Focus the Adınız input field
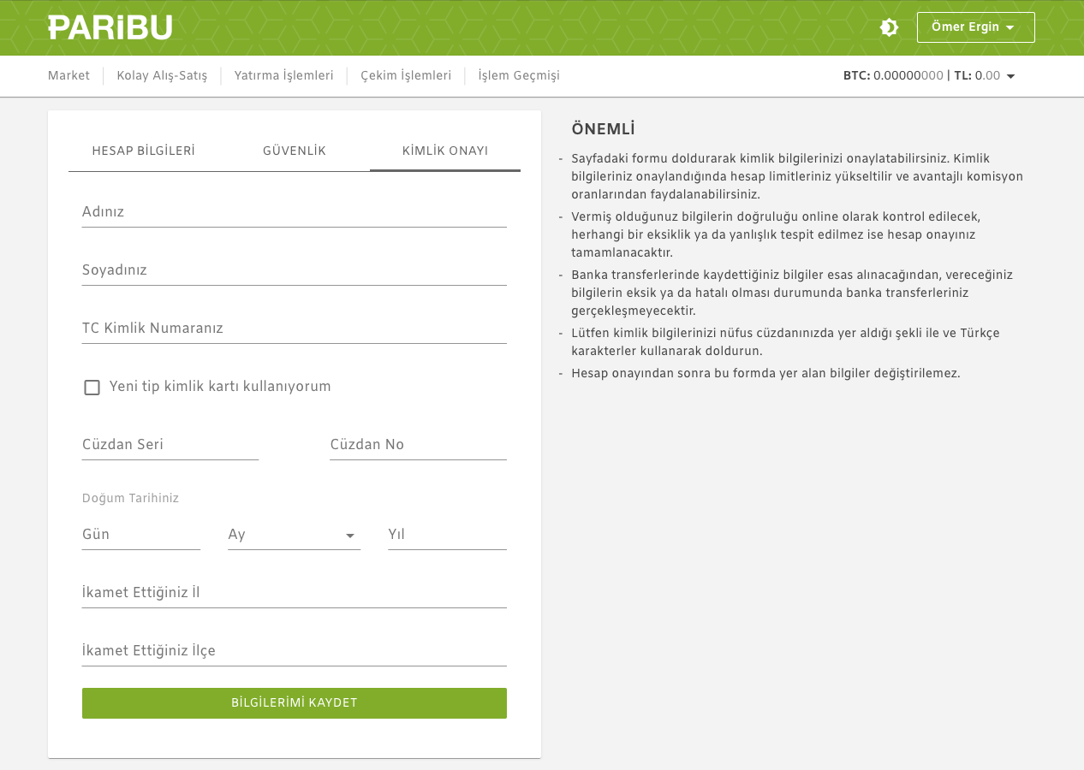Screen dimensions: 1084x770 (294, 213)
